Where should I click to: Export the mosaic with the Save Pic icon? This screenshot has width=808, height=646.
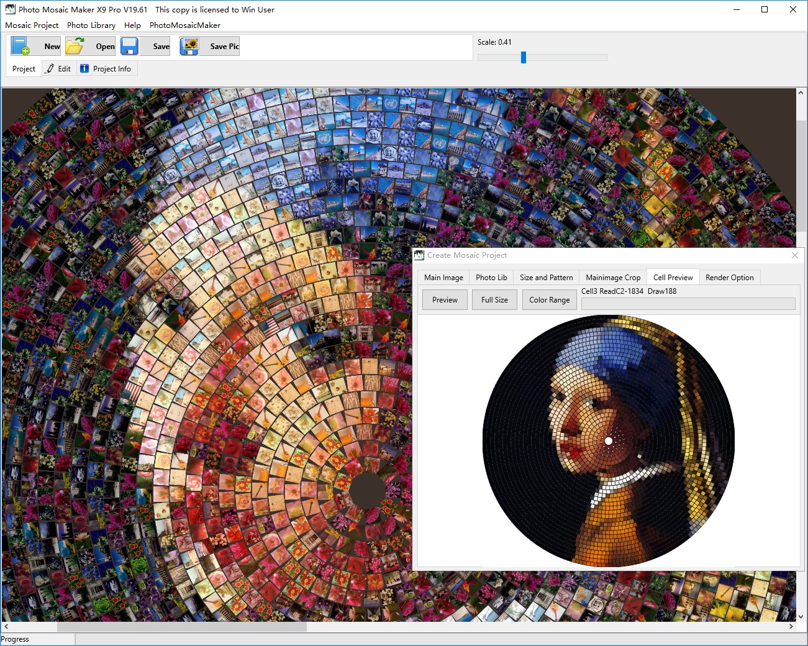pyautogui.click(x=189, y=45)
